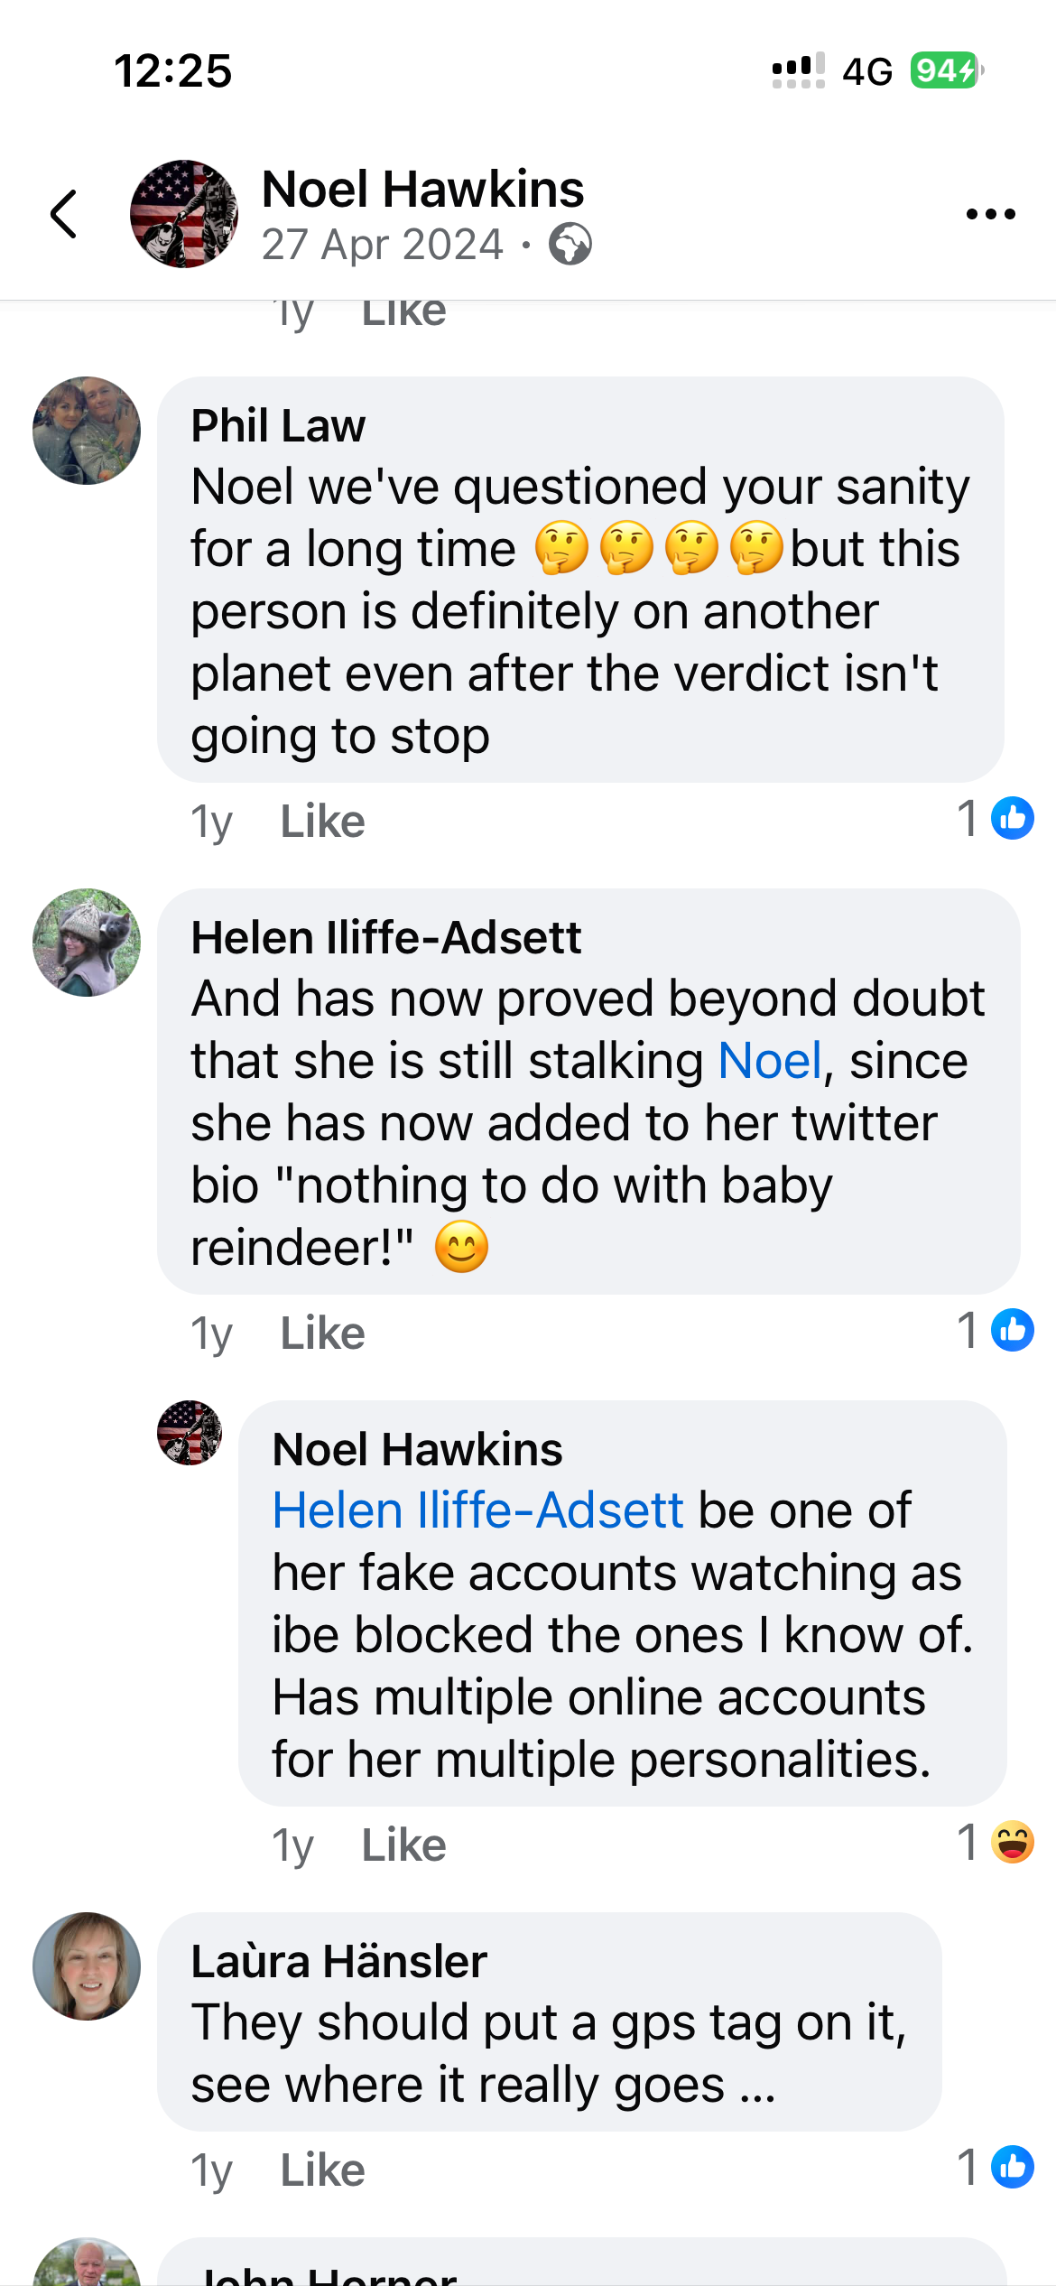Like Noel Hawkins' reply comment
Viewport: 1056px width, 2286px height.
(403, 1845)
